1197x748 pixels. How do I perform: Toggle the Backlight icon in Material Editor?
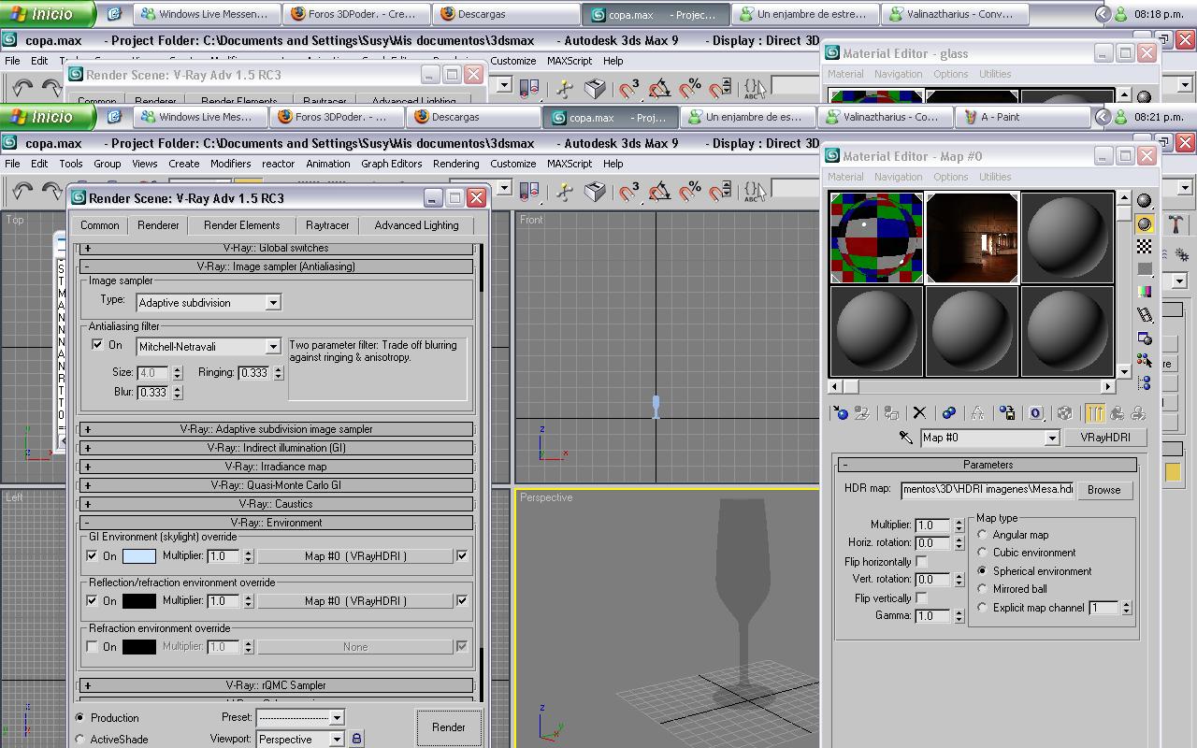[x=1145, y=223]
